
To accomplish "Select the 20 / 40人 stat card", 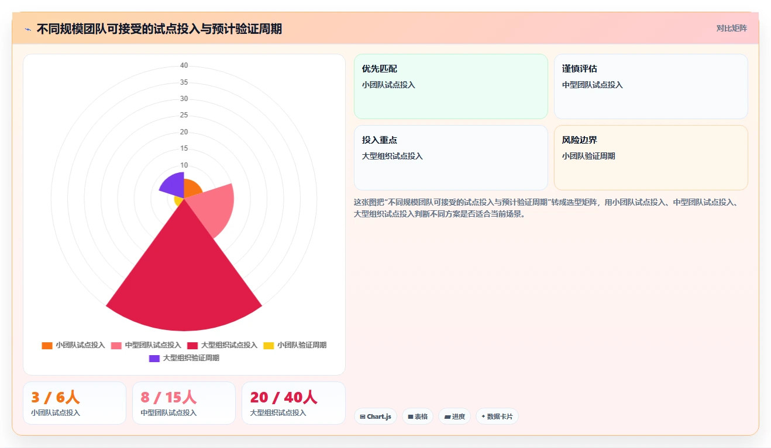I will point(294,403).
